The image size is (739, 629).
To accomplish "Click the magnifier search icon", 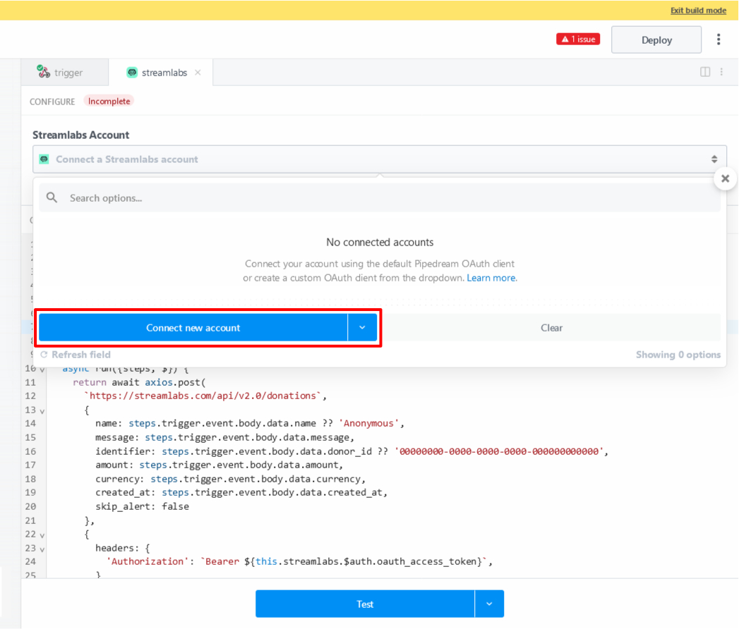I will point(52,197).
